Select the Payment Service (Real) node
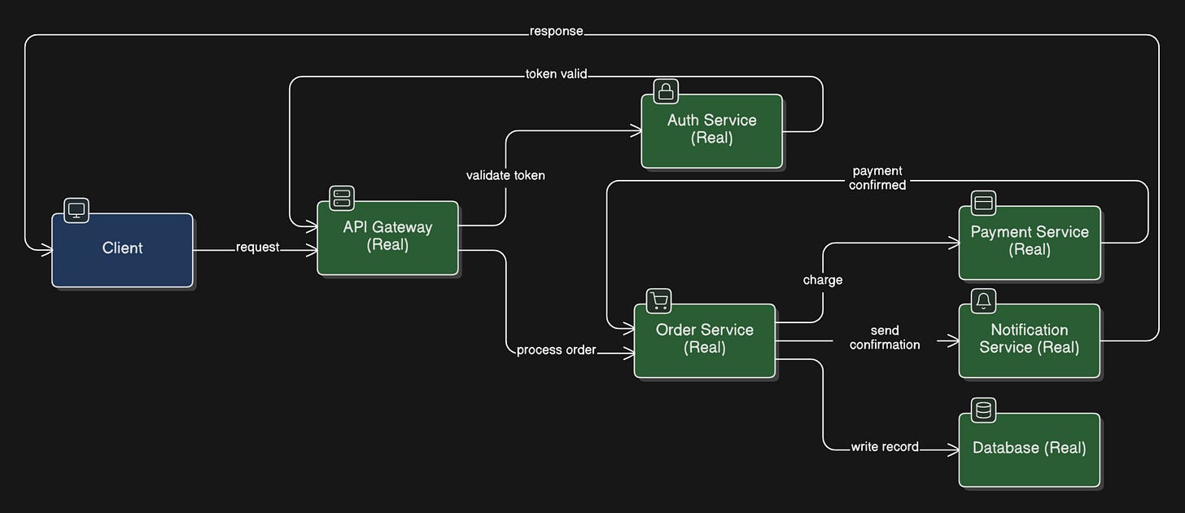 pyautogui.click(x=1030, y=242)
